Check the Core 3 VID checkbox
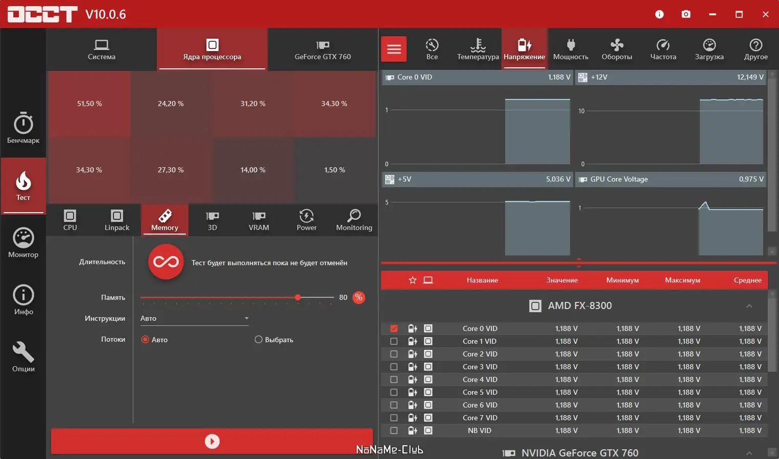This screenshot has height=459, width=779. (394, 367)
